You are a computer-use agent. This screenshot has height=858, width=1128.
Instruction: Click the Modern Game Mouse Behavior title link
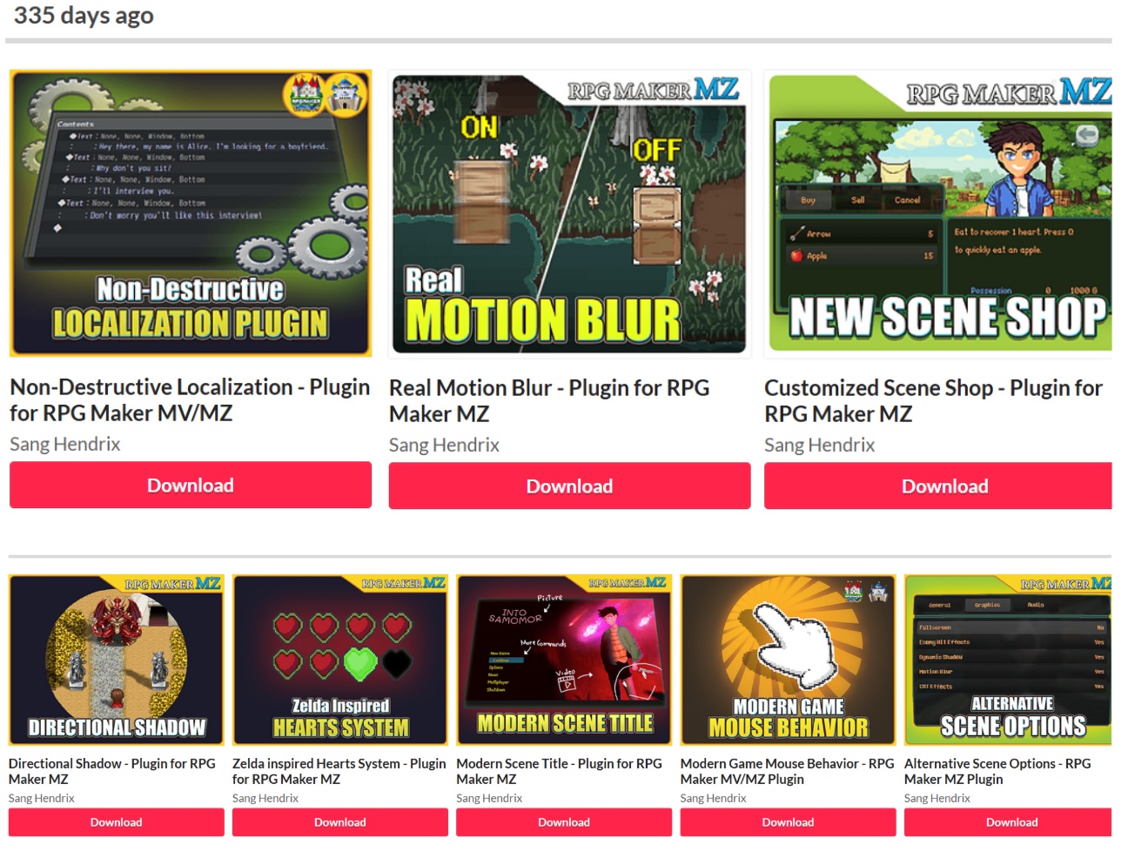[x=787, y=771]
